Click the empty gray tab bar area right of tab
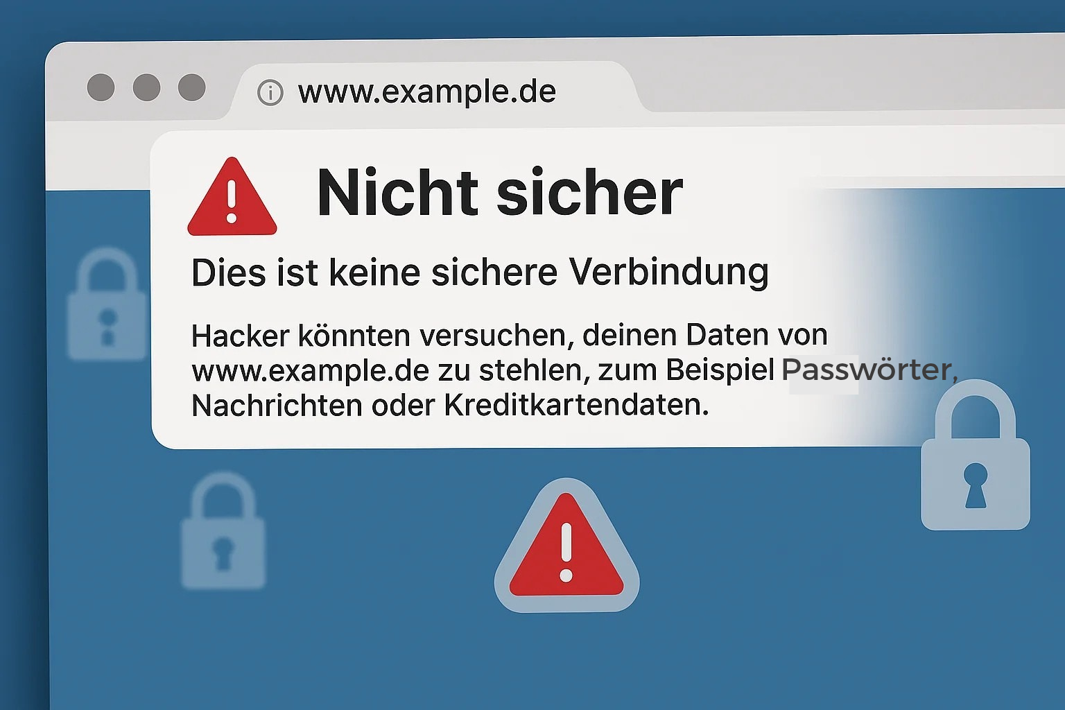 (x=853, y=80)
